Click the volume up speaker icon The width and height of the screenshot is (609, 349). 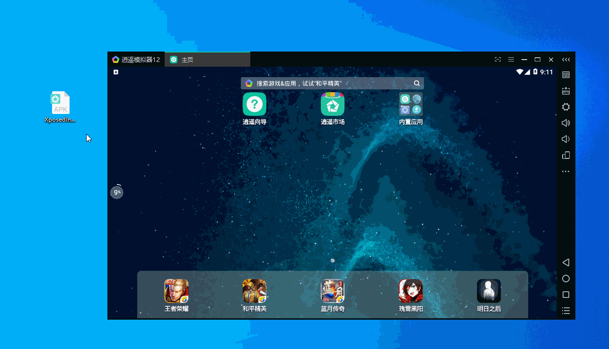565,123
